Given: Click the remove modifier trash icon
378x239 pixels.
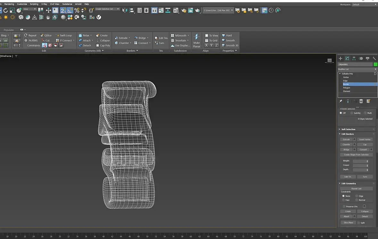Looking at the screenshot, I should click(x=361, y=101).
